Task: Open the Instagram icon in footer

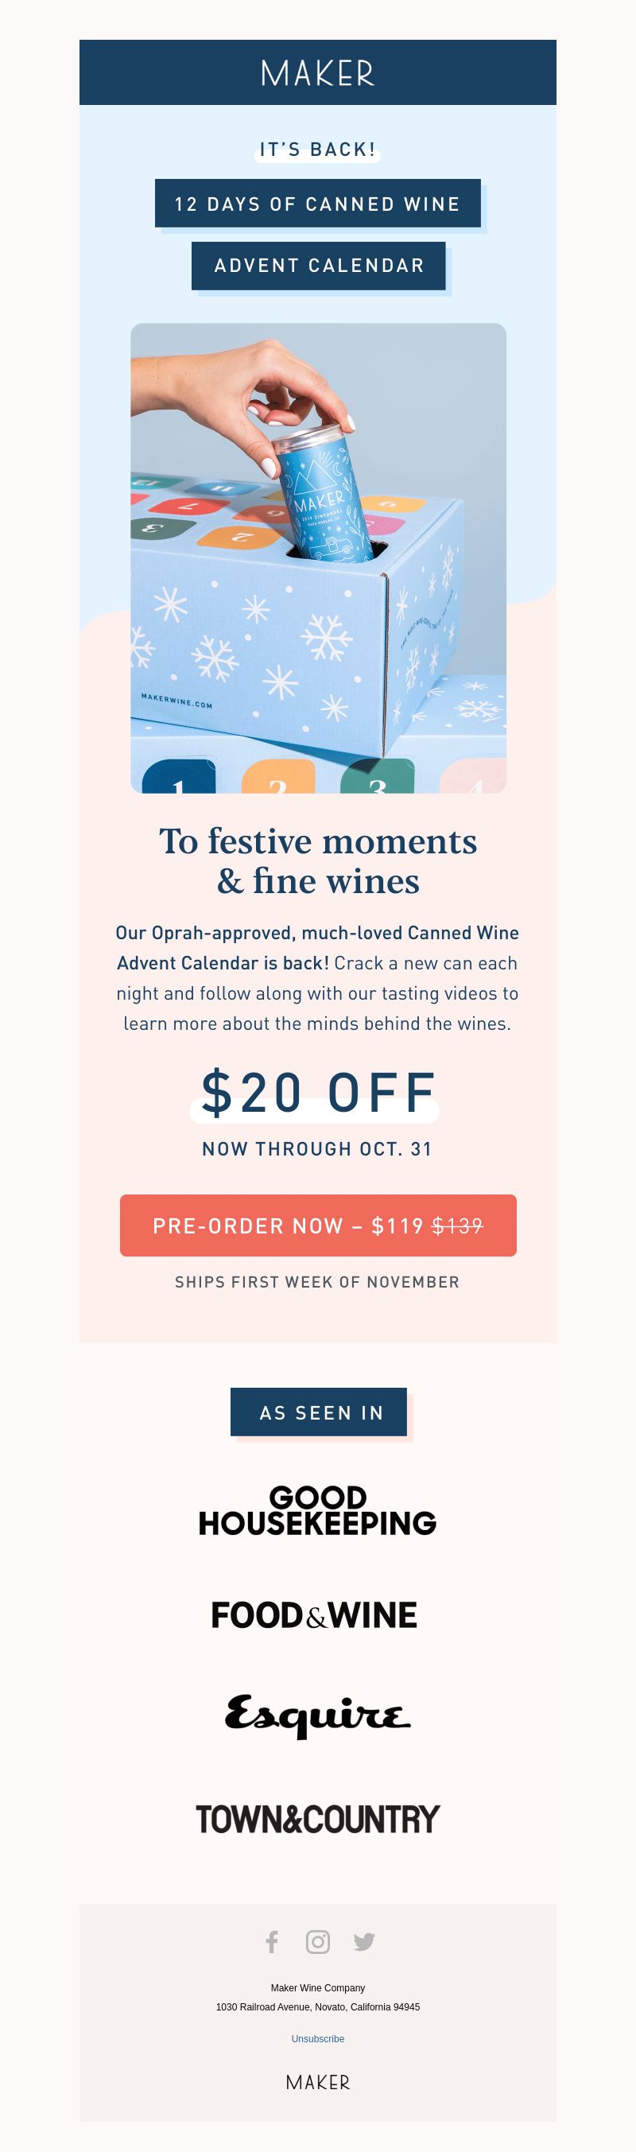Action: tap(318, 1942)
